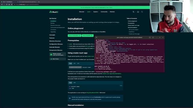
Task: Jump to Using create-nuxt-app in Table of Contents
Action: [x=134, y=25]
